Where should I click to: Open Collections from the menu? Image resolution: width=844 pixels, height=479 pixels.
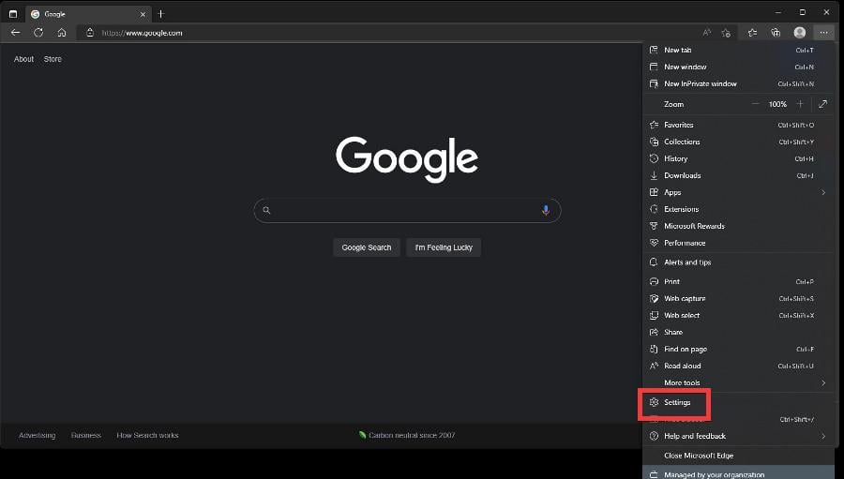point(738,142)
